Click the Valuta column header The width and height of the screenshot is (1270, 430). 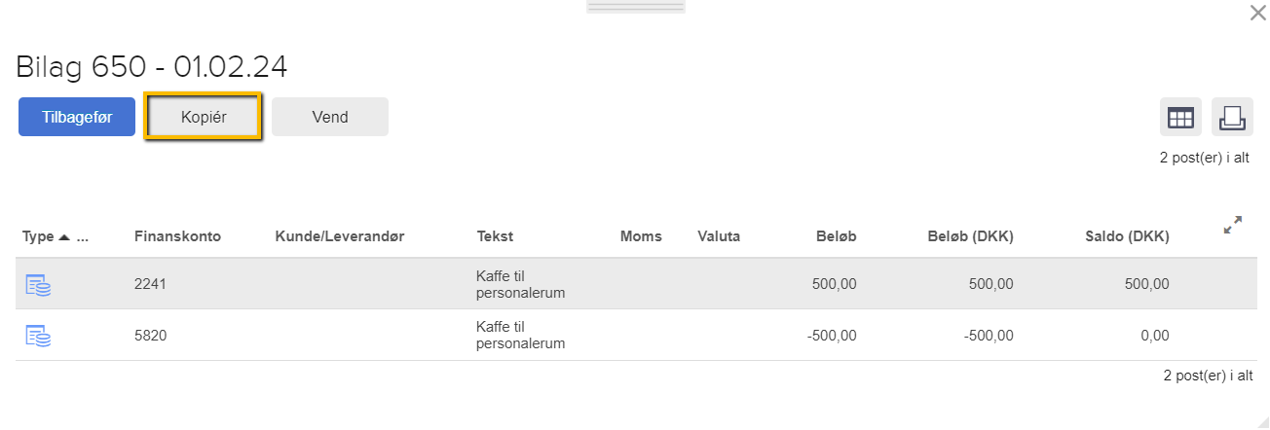[x=719, y=236]
